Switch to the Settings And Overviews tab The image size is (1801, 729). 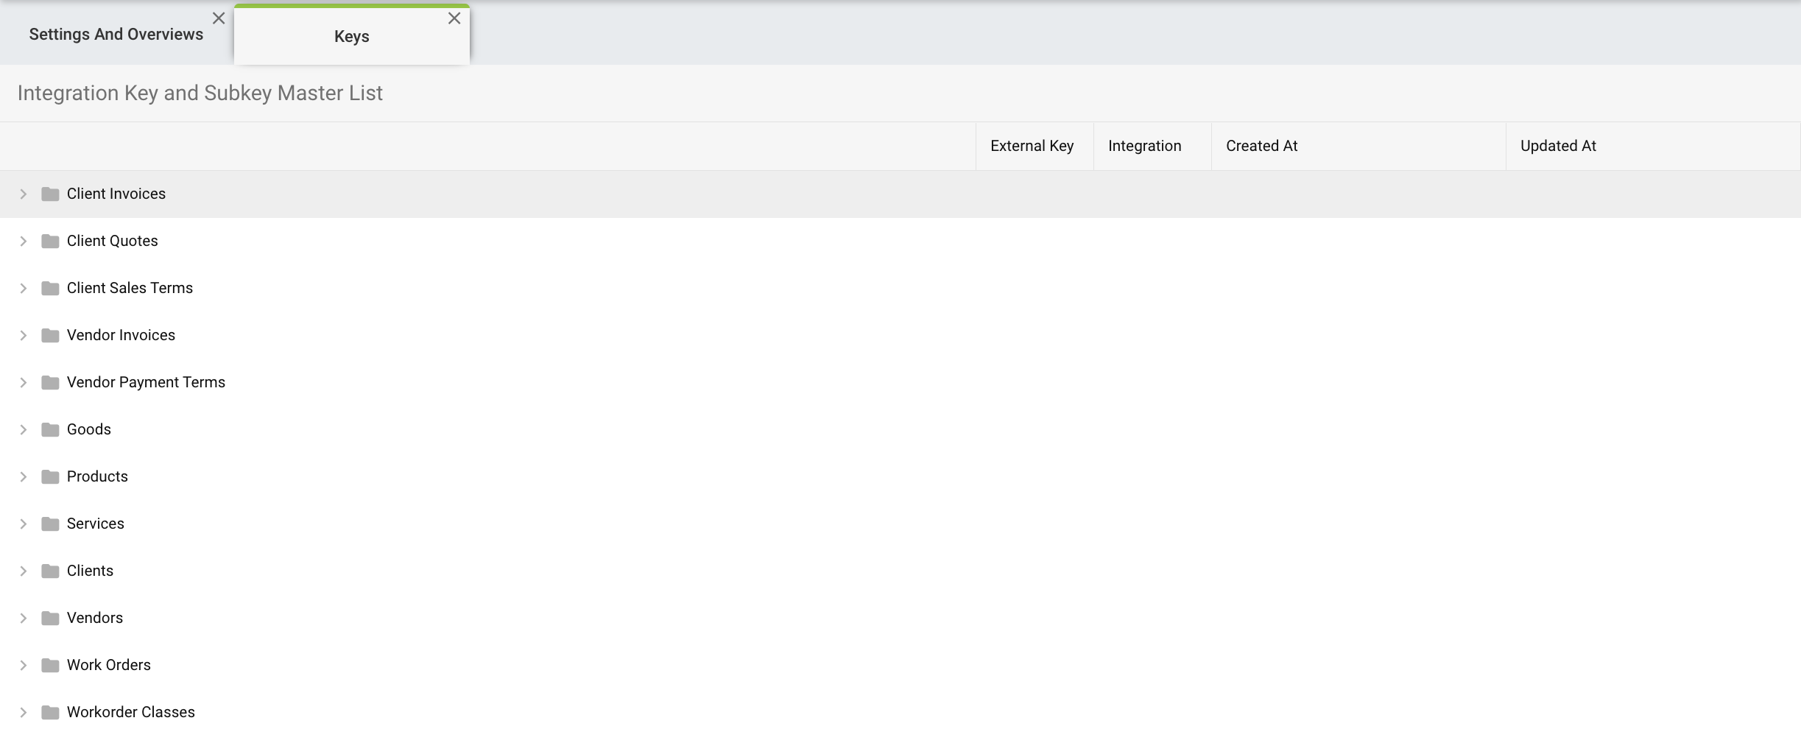tap(116, 34)
